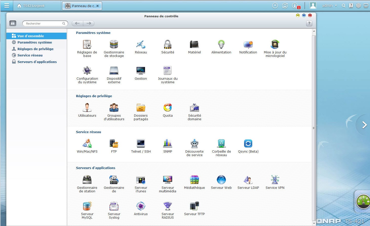The image size is (370, 226).
Task: Open Serveur Syslog icon
Action: (x=114, y=206)
